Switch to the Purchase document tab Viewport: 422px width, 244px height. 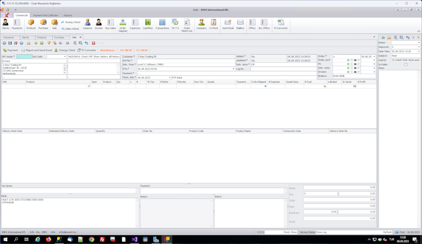[59, 37]
